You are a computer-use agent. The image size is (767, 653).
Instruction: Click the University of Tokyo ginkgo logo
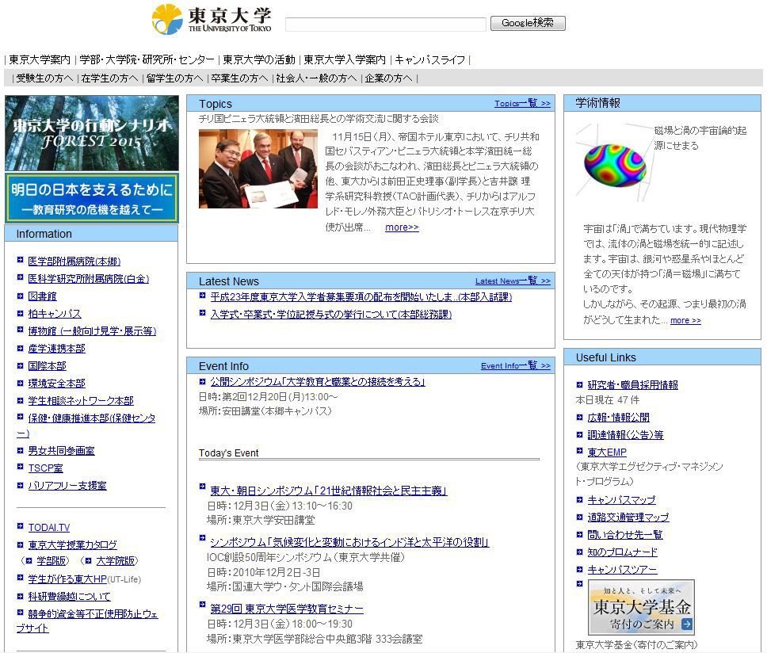pos(167,19)
